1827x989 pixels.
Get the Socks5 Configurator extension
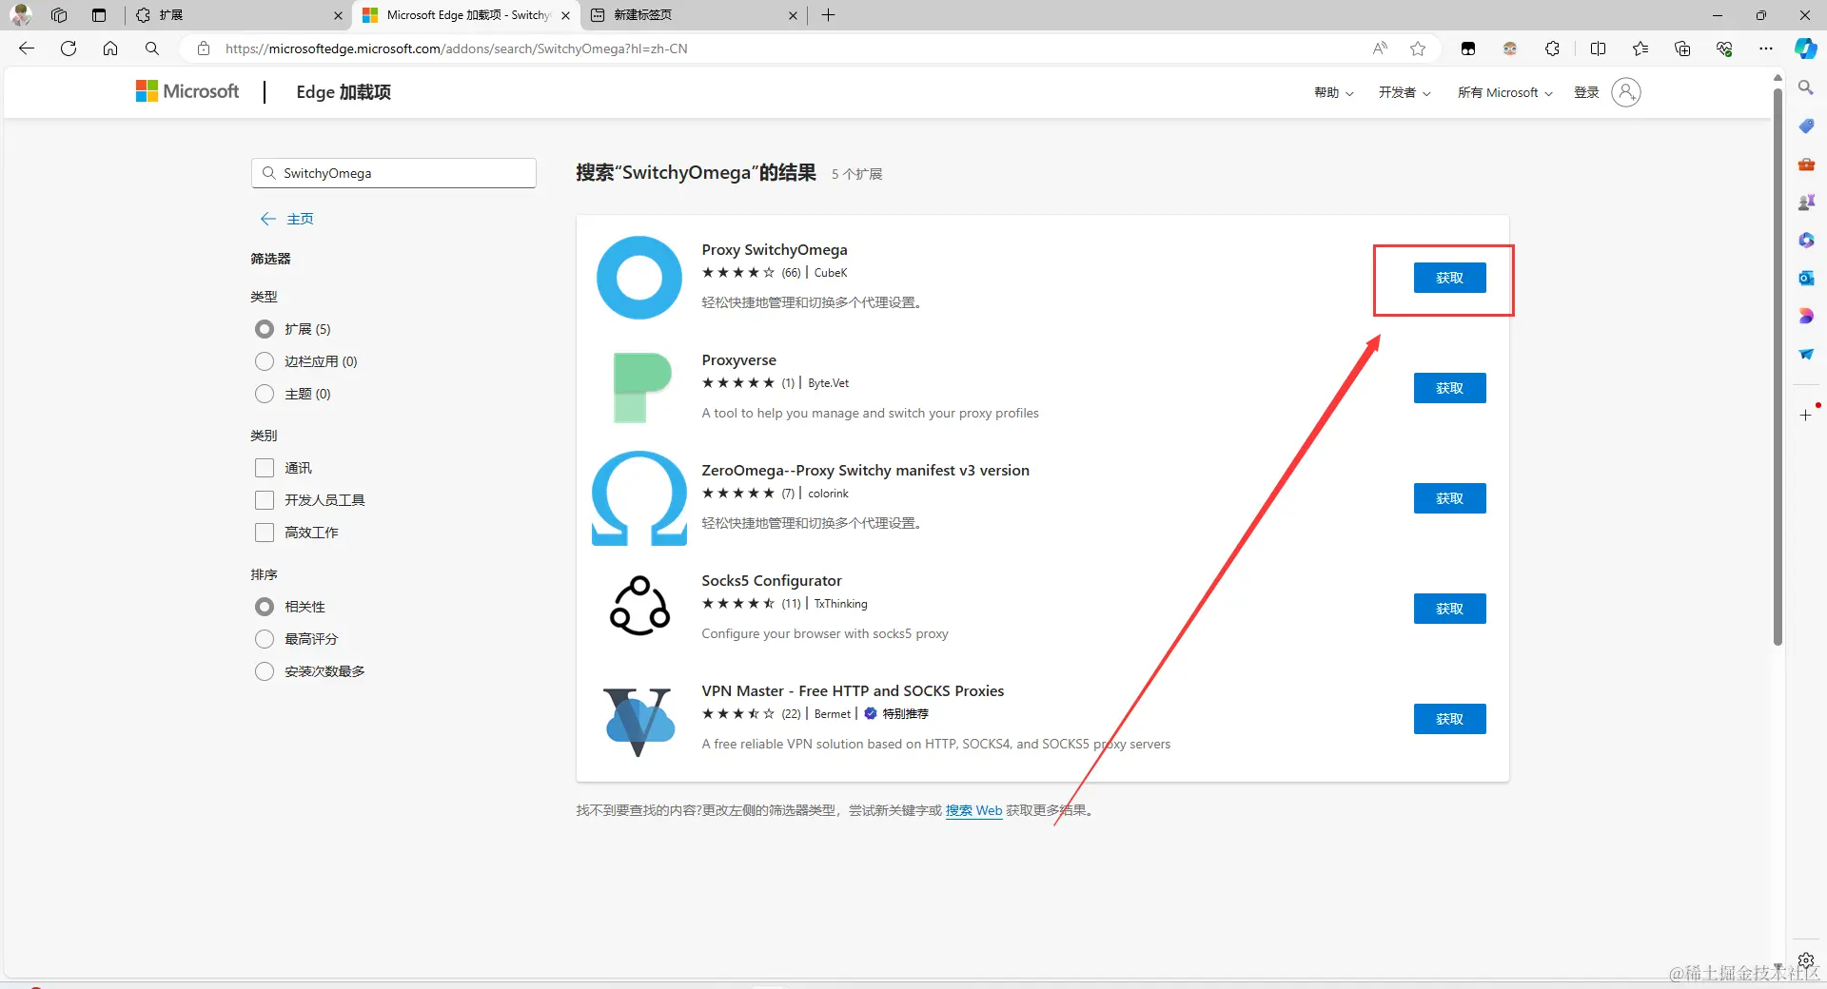pos(1449,609)
